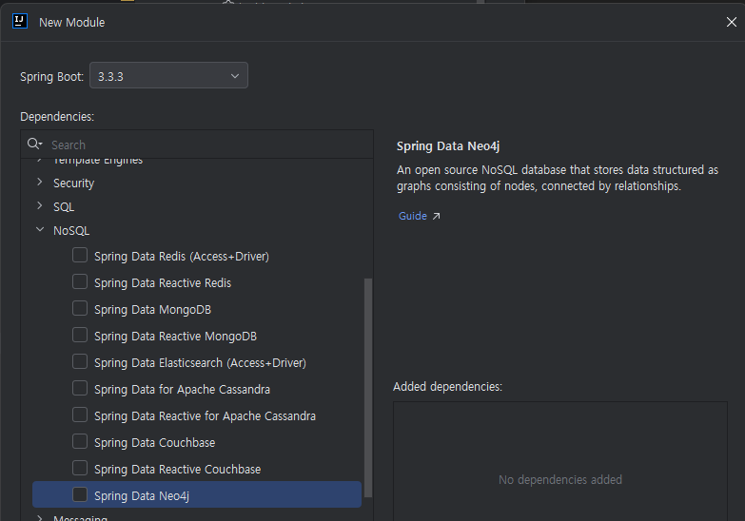Click the Spring Data Redis (Access+Driver) label
This screenshot has width=745, height=521.
[182, 257]
